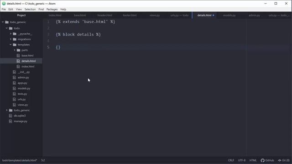Viewport: 292px width, 164px height.
Task: Open apps.py from the project tree
Action: [22, 83]
